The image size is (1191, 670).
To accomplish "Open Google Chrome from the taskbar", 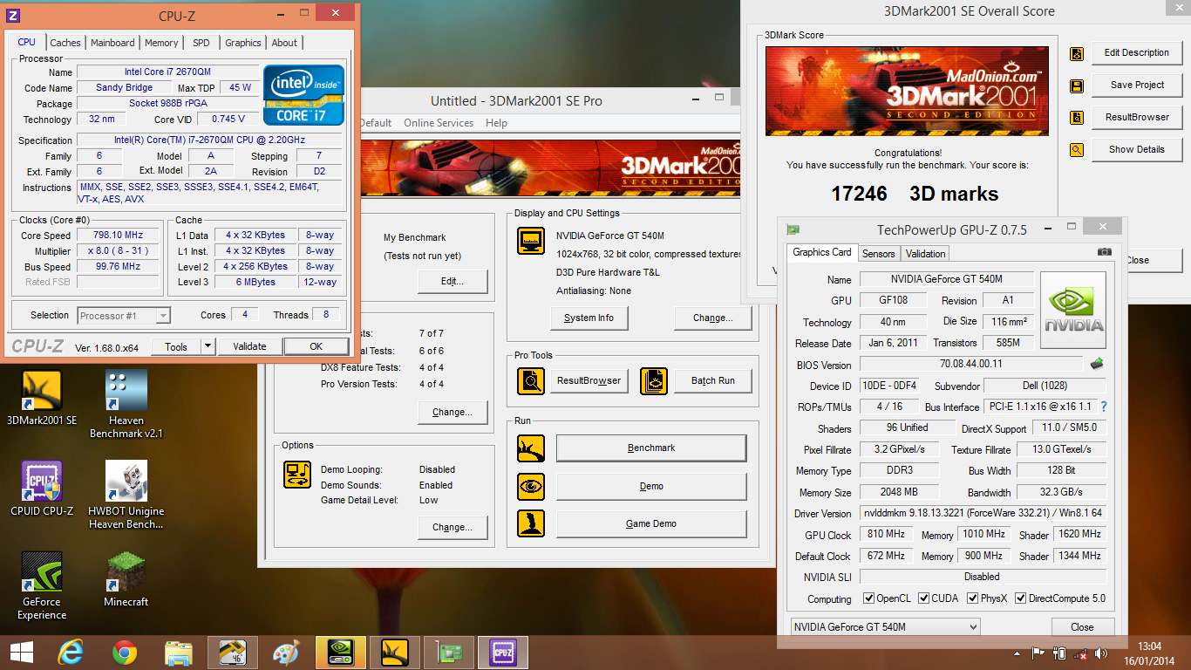I will tap(125, 653).
